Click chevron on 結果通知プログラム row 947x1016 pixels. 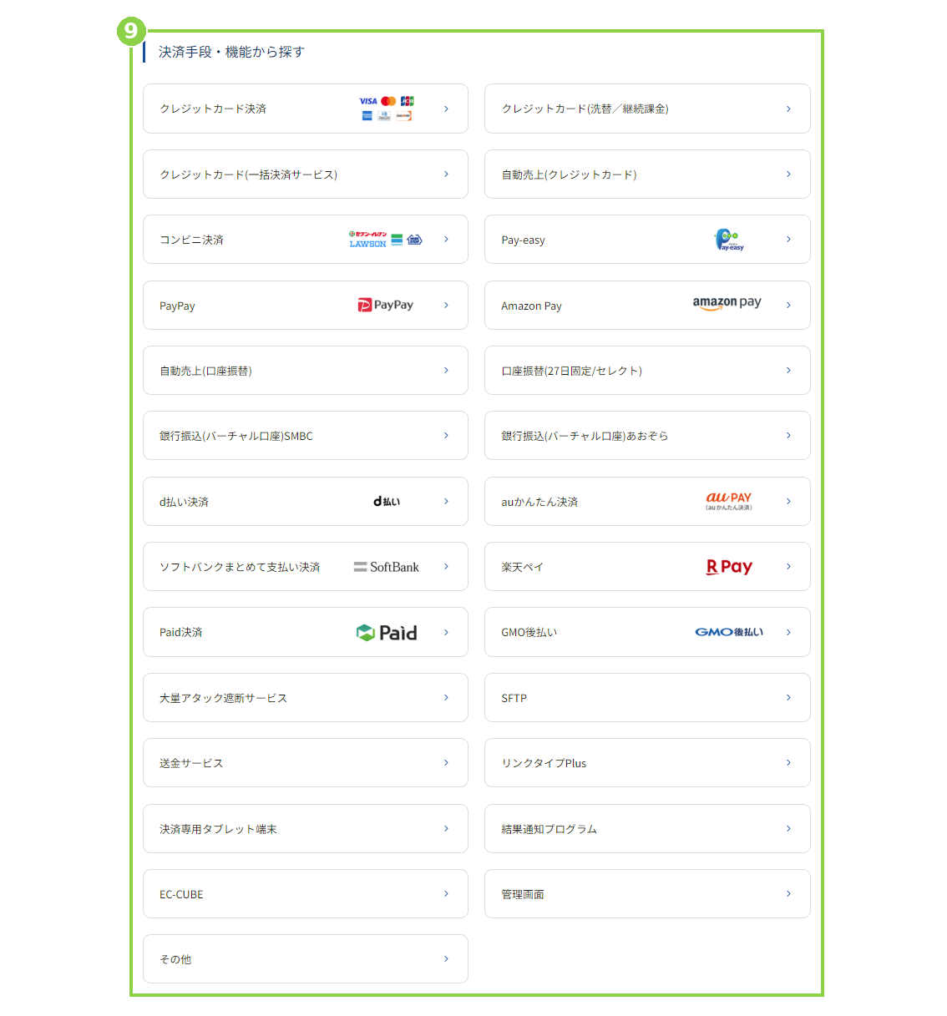point(788,828)
